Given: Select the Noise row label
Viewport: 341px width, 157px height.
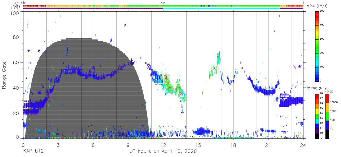Looking at the screenshot, I should (x=17, y=6).
